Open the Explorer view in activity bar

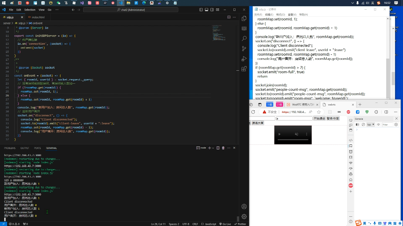click(244, 18)
